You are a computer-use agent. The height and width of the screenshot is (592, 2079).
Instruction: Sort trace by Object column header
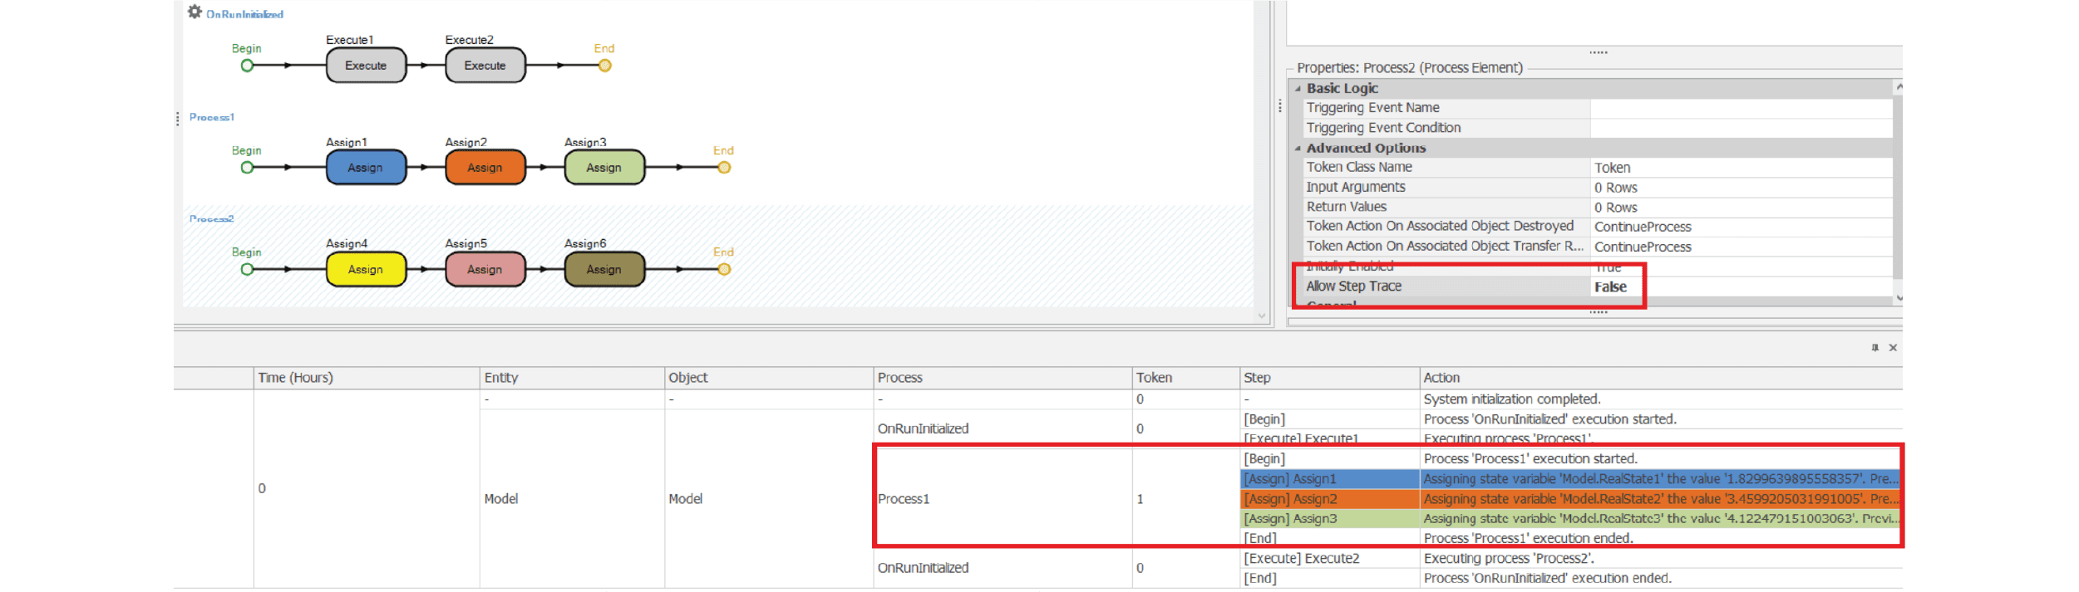(769, 378)
